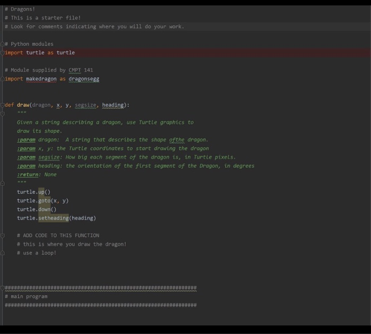Click '(heading)' argument of setheading call
The height and width of the screenshot is (334, 371).
(82, 218)
